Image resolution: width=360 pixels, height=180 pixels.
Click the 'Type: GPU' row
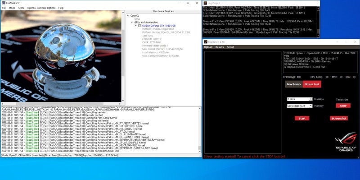click(148, 36)
